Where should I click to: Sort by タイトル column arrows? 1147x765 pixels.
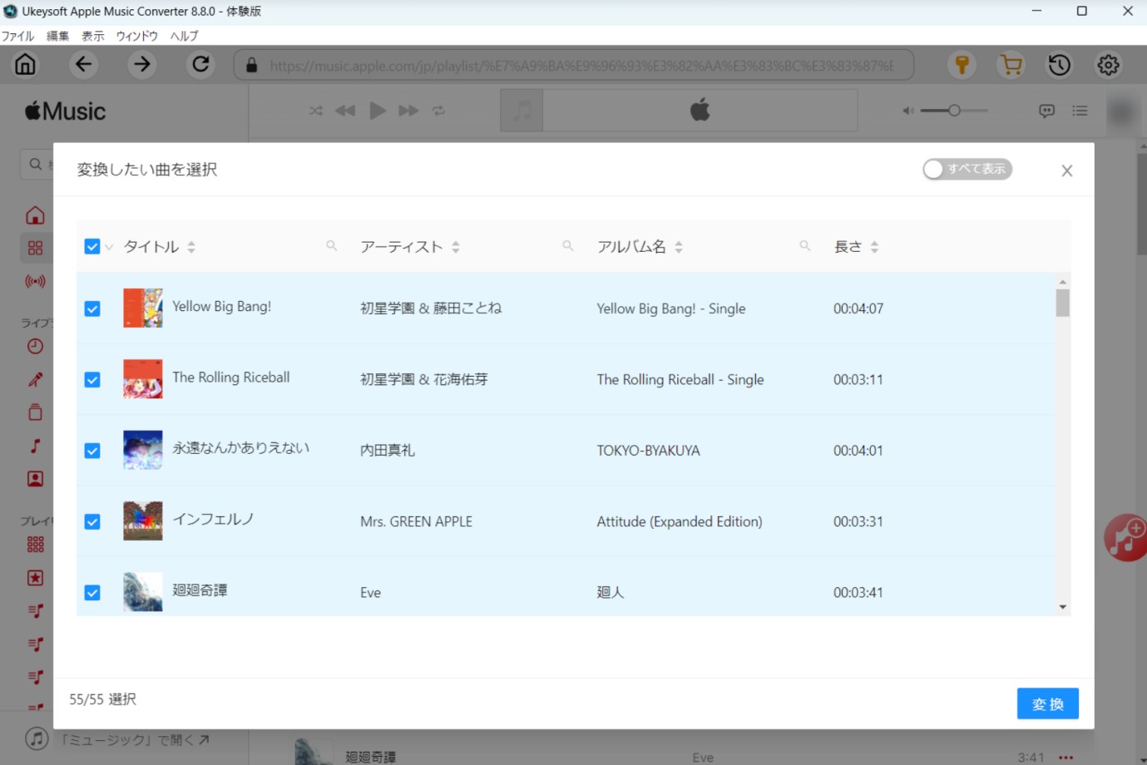(x=191, y=247)
